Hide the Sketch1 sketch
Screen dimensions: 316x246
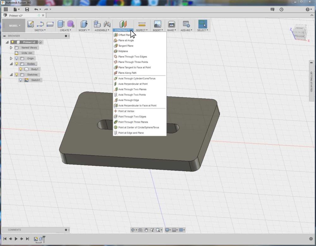pyautogui.click(x=21, y=80)
